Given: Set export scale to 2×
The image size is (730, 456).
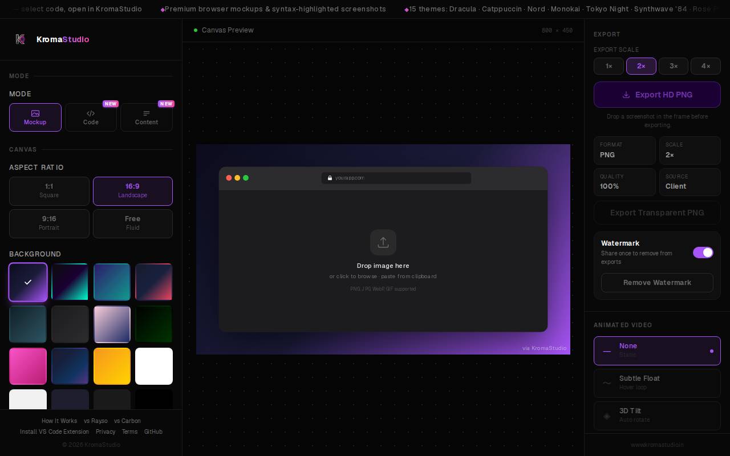Looking at the screenshot, I should click(x=641, y=66).
